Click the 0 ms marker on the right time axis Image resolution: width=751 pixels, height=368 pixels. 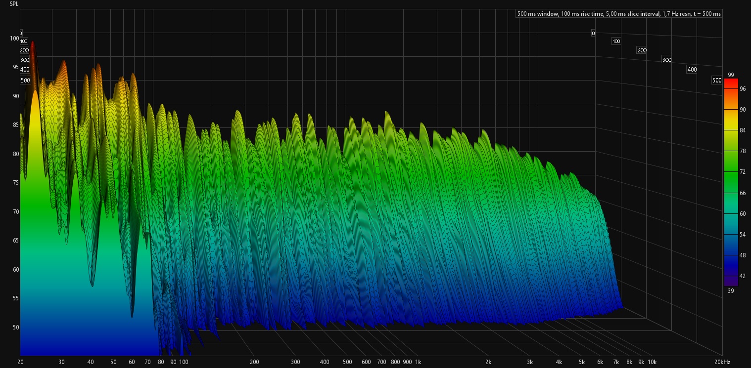(593, 33)
